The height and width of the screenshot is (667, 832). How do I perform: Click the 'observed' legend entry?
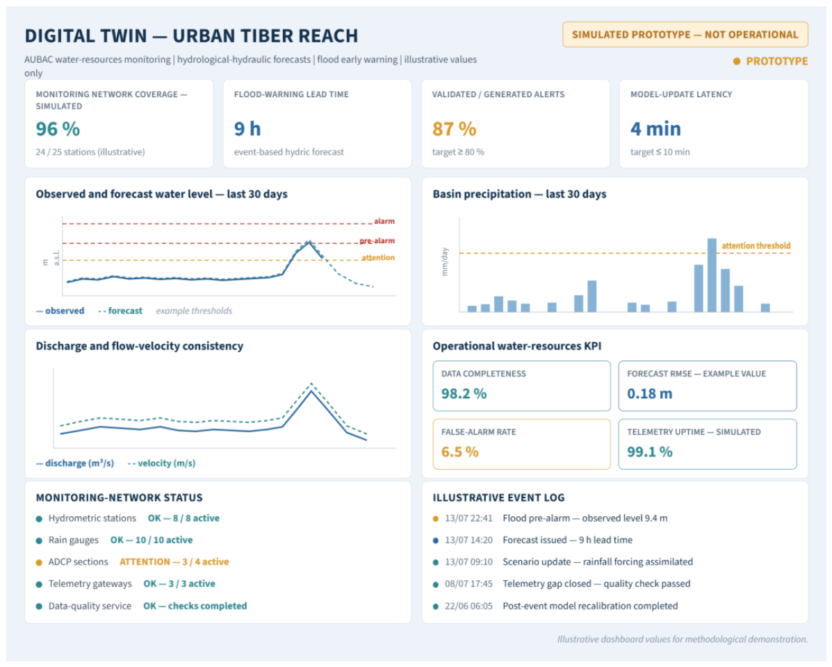[x=60, y=311]
